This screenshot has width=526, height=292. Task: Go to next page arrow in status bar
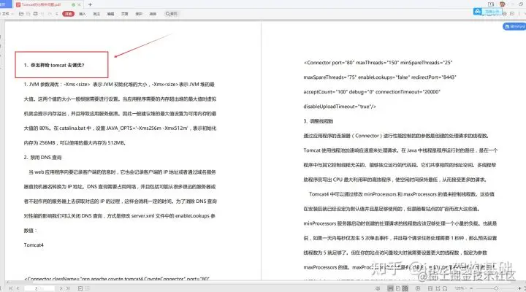pos(61,288)
